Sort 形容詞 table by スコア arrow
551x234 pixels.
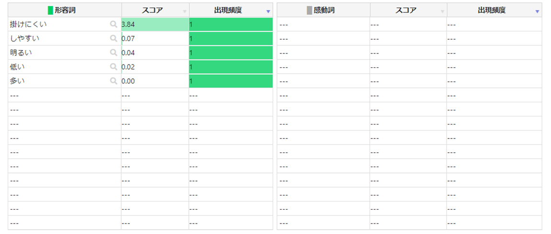click(184, 11)
